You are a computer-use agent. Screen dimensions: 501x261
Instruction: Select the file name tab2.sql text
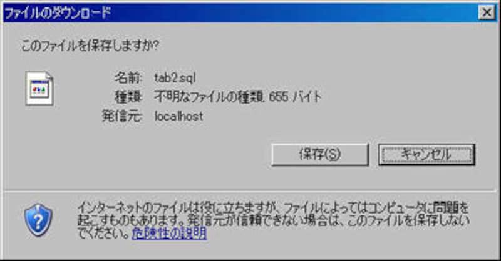[x=175, y=78]
